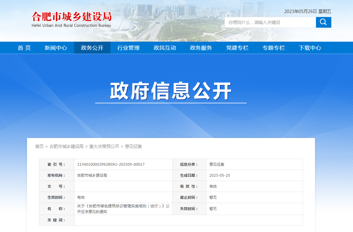Viewport: 353px width, 232px height.
Task: Click the 意见征集 breadcrumb link
Action: point(133,146)
